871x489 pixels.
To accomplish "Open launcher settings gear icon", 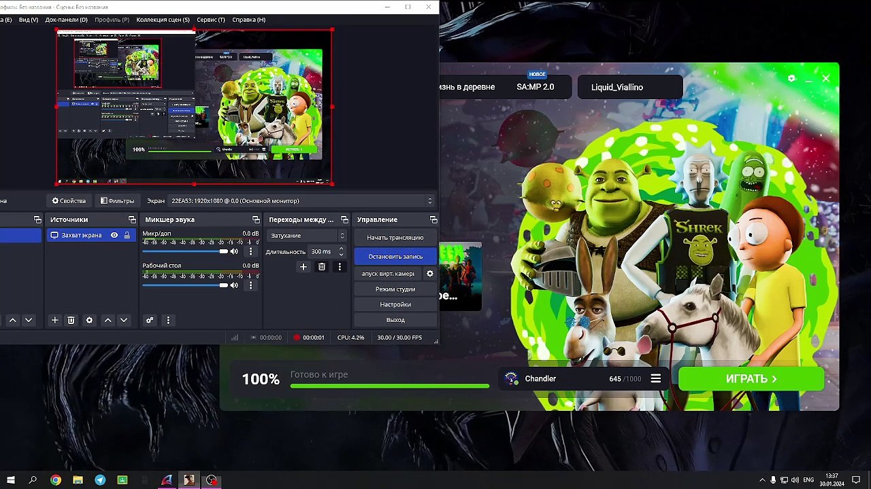I will (791, 78).
